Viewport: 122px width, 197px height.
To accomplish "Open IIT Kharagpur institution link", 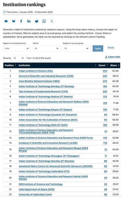I will pyautogui.click(x=49, y=156).
